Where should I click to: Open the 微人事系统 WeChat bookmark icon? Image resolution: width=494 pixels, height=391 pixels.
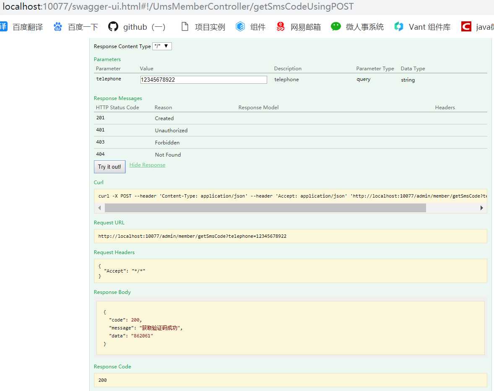coord(336,26)
